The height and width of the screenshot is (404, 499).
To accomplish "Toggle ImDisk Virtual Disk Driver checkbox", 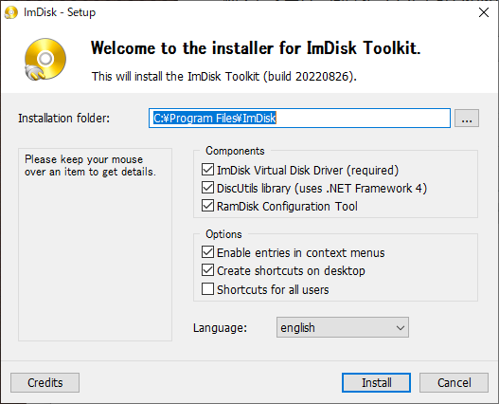I will pos(207,170).
